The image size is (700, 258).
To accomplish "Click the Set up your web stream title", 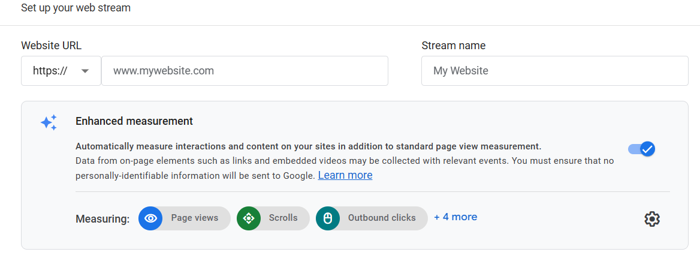I will tap(76, 8).
